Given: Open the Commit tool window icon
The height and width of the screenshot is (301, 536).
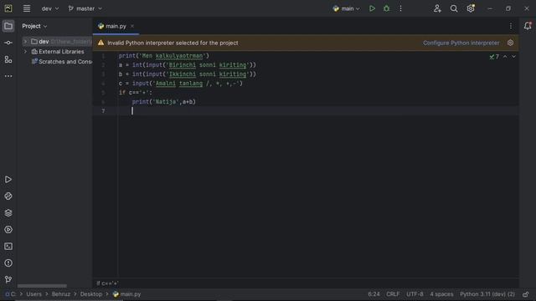Looking at the screenshot, I should pyautogui.click(x=8, y=43).
